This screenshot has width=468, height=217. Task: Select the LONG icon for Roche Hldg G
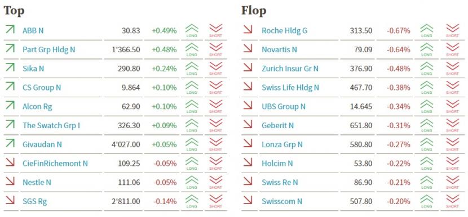[426, 31]
